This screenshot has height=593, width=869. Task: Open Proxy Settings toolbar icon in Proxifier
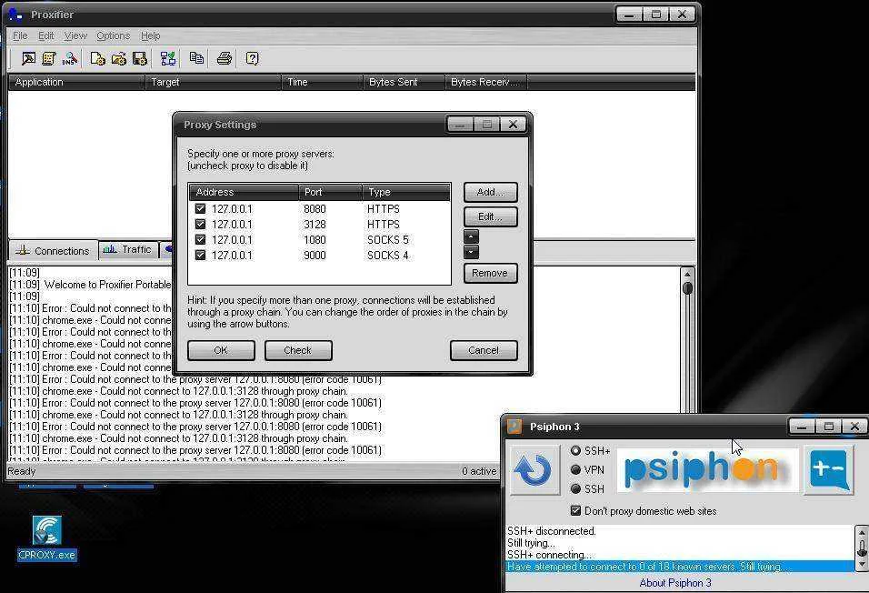pyautogui.click(x=28, y=58)
